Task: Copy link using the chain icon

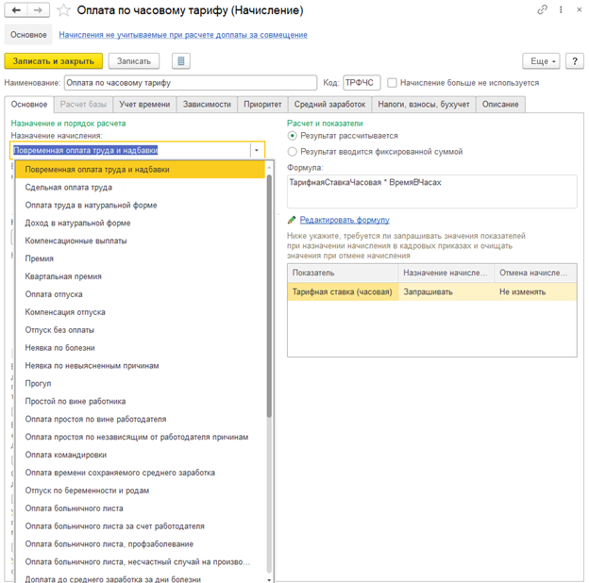Action: tap(542, 9)
